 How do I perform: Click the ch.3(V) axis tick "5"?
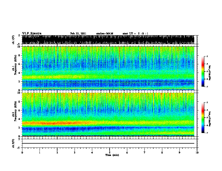coord(19,139)
